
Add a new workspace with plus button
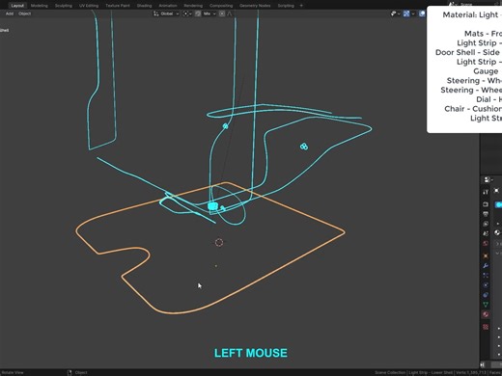(x=301, y=6)
